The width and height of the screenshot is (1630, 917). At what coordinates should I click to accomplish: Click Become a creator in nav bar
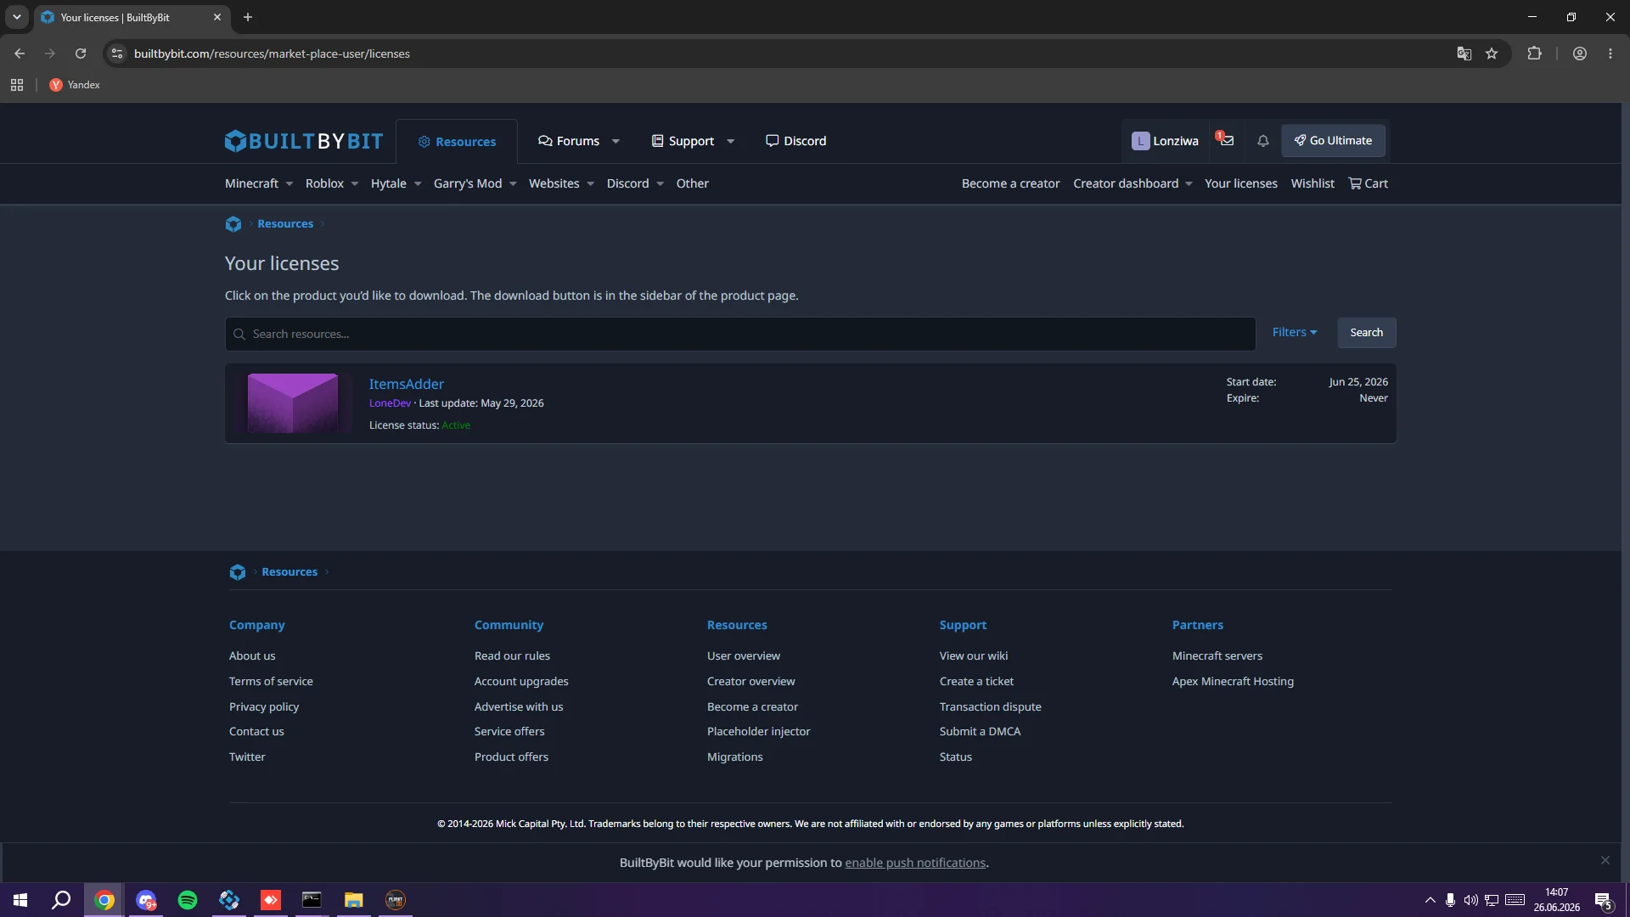pos(1010,183)
